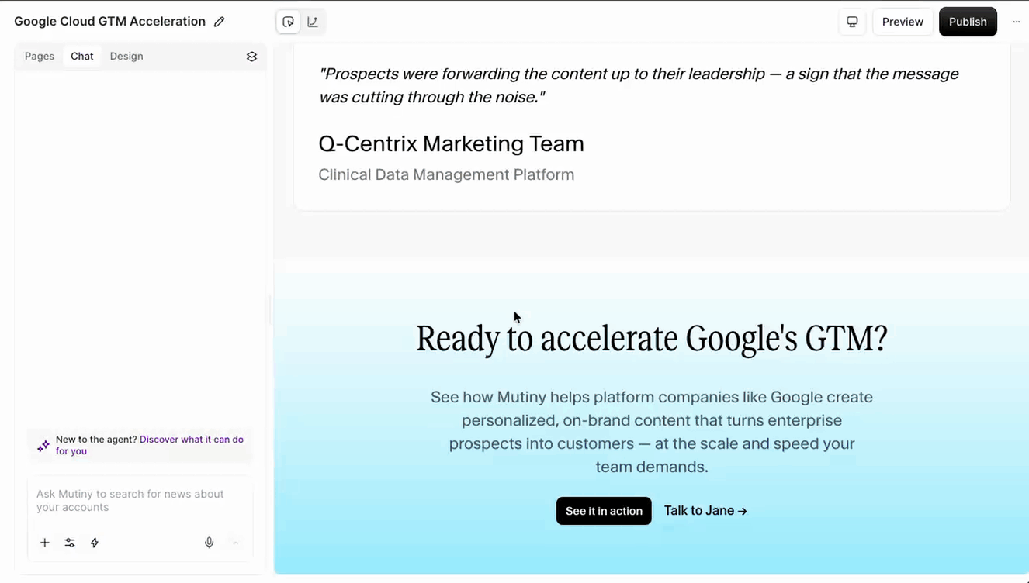Activate the cursor select mode icon
Screen dimensions: 1029x583
pyautogui.click(x=288, y=22)
